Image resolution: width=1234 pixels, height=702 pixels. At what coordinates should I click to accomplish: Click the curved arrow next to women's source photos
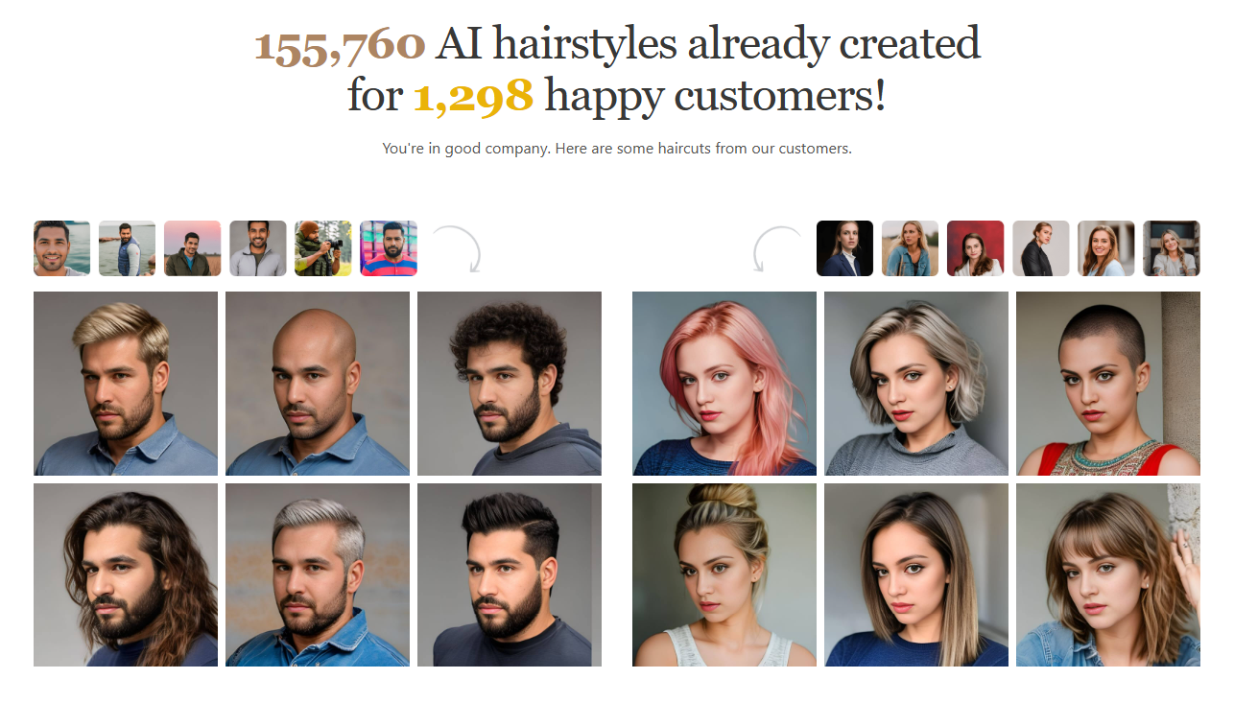[x=776, y=249]
